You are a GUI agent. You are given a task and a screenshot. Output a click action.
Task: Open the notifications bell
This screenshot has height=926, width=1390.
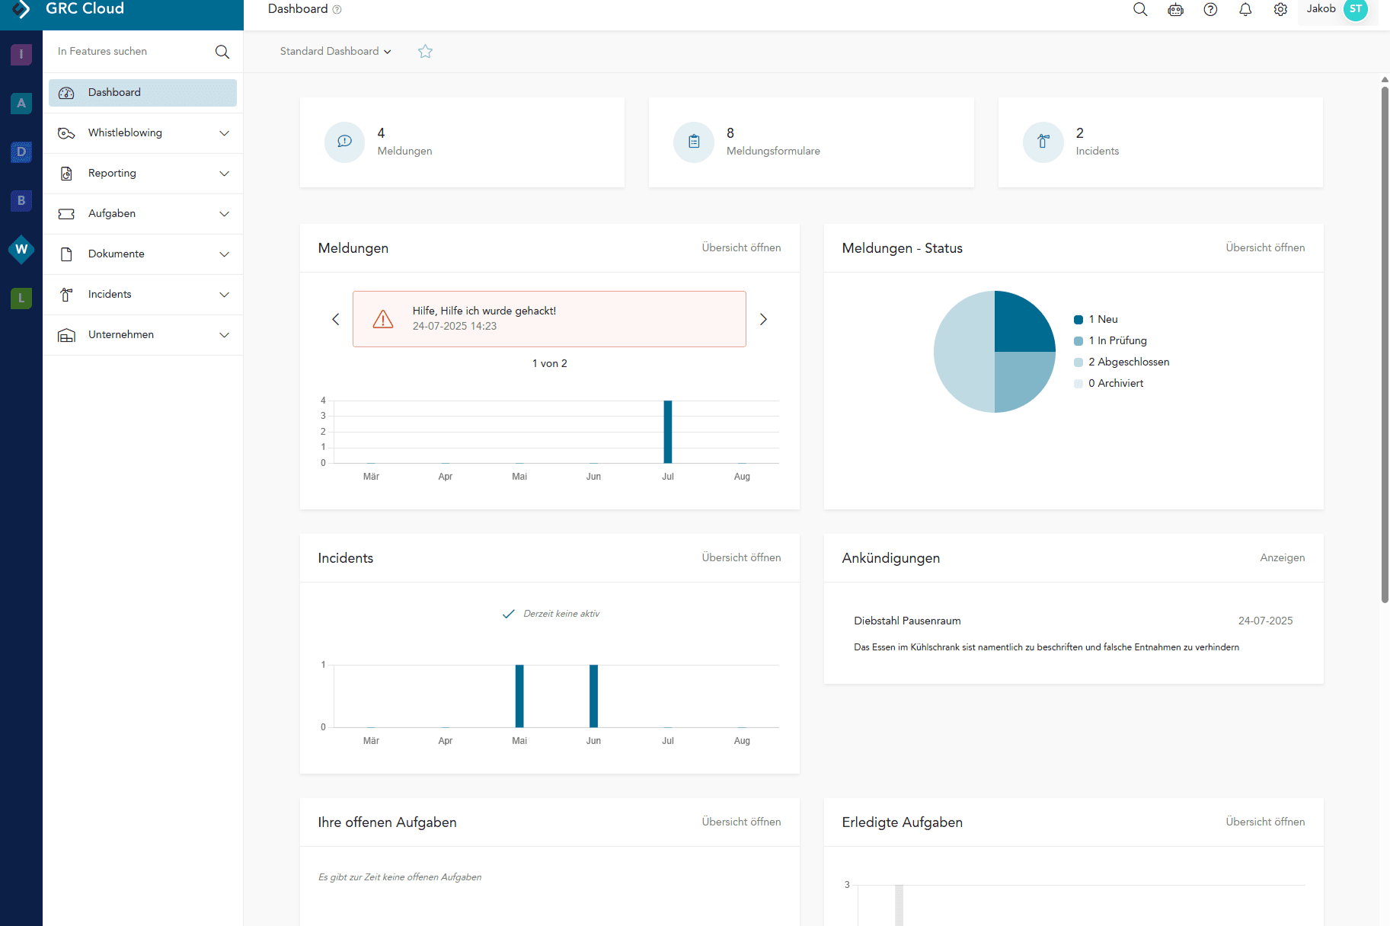pos(1245,9)
